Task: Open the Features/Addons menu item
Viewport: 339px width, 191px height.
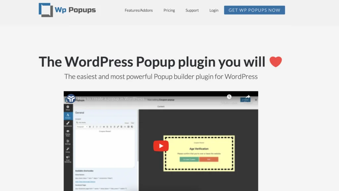Action: click(x=139, y=10)
